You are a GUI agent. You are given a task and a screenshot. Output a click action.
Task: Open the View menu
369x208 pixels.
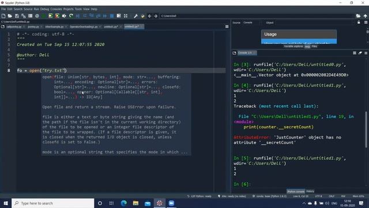pyautogui.click(x=86, y=9)
